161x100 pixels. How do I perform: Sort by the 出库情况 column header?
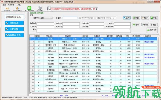click(x=149, y=36)
